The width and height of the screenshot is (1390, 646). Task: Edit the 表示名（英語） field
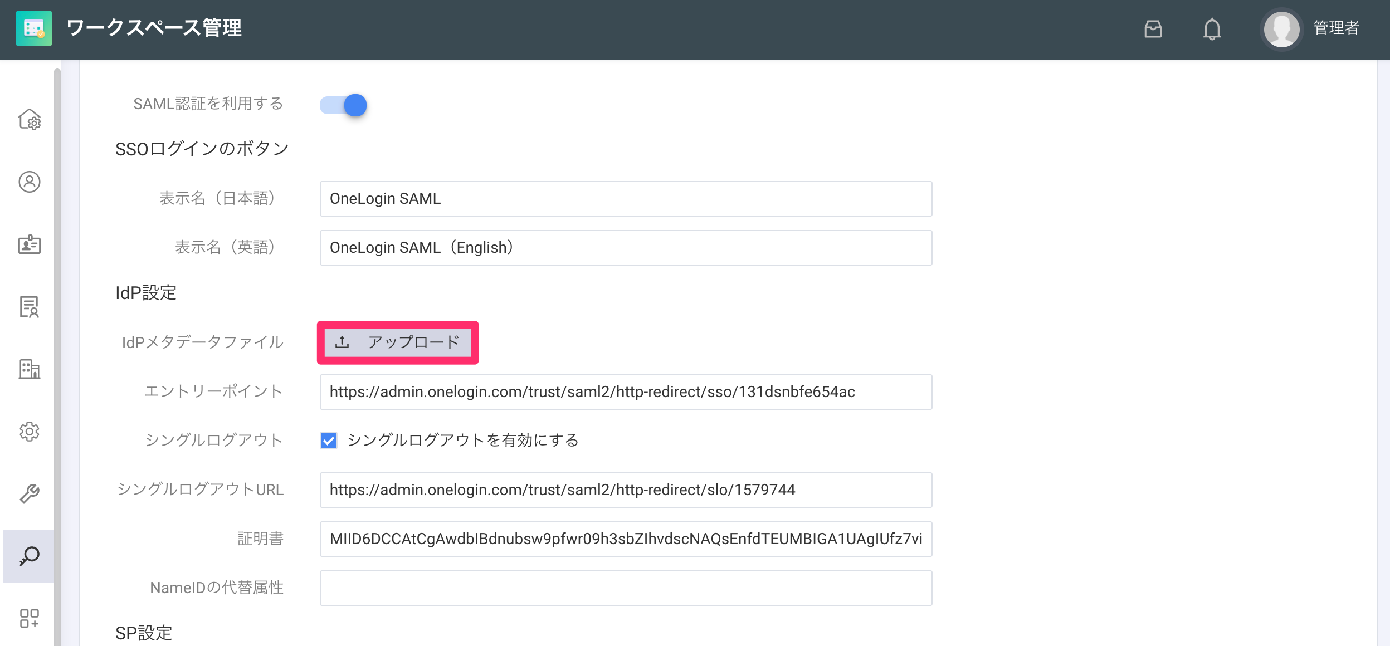point(626,248)
